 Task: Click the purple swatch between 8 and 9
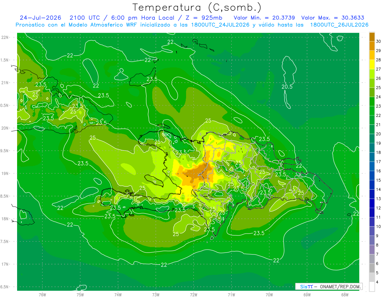point(372,241)
